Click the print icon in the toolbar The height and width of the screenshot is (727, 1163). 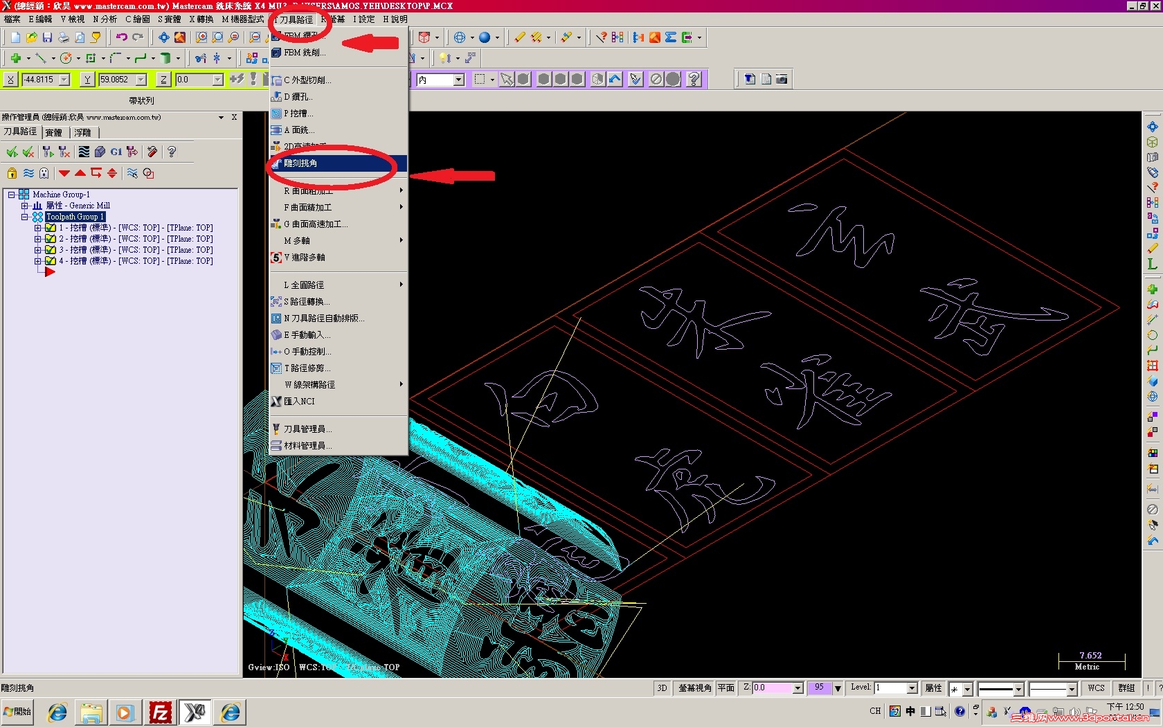[x=64, y=37]
